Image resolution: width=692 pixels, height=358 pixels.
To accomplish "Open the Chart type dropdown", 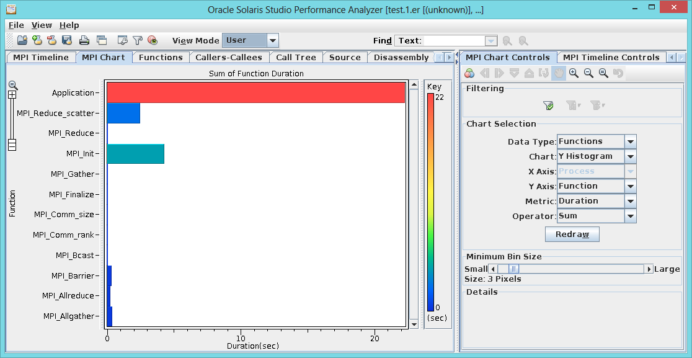I will 631,157.
